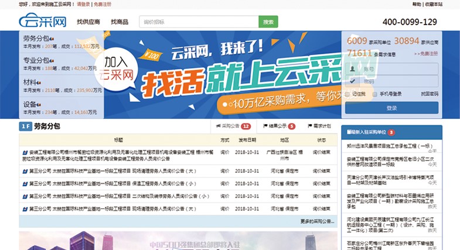Tick the 记住我 checkbox
Screen dimensions: 460x250
348,94
